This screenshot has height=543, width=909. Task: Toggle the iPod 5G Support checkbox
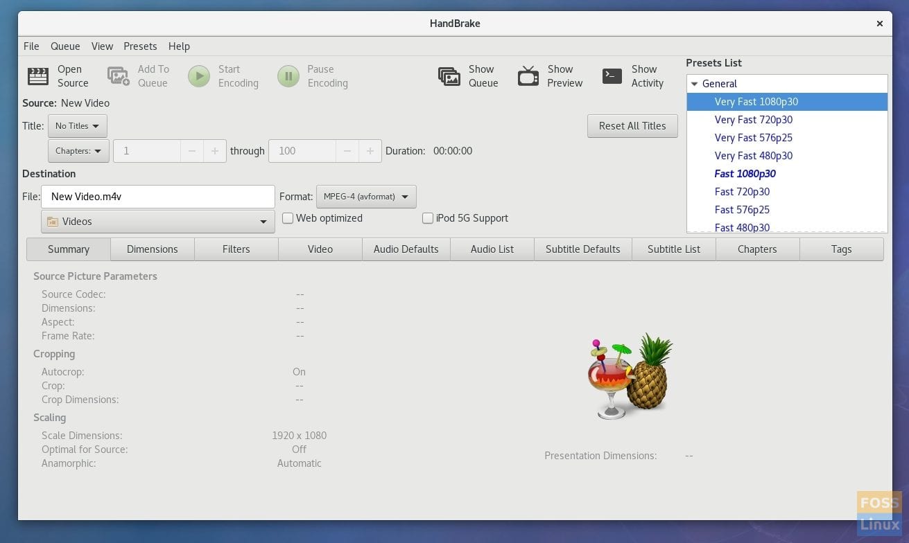coord(428,218)
